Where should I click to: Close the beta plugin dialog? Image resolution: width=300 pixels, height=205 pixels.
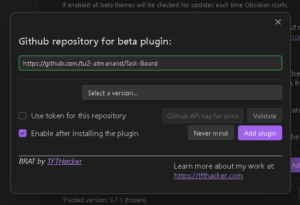278,22
